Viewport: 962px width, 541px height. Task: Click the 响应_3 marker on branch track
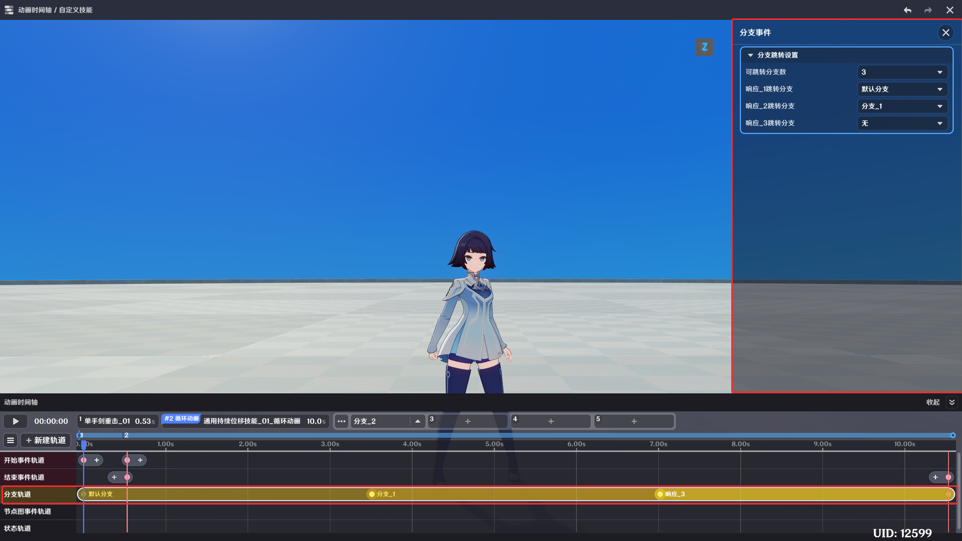pos(660,494)
